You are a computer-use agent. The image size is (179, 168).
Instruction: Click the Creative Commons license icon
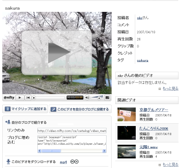coord(74,162)
